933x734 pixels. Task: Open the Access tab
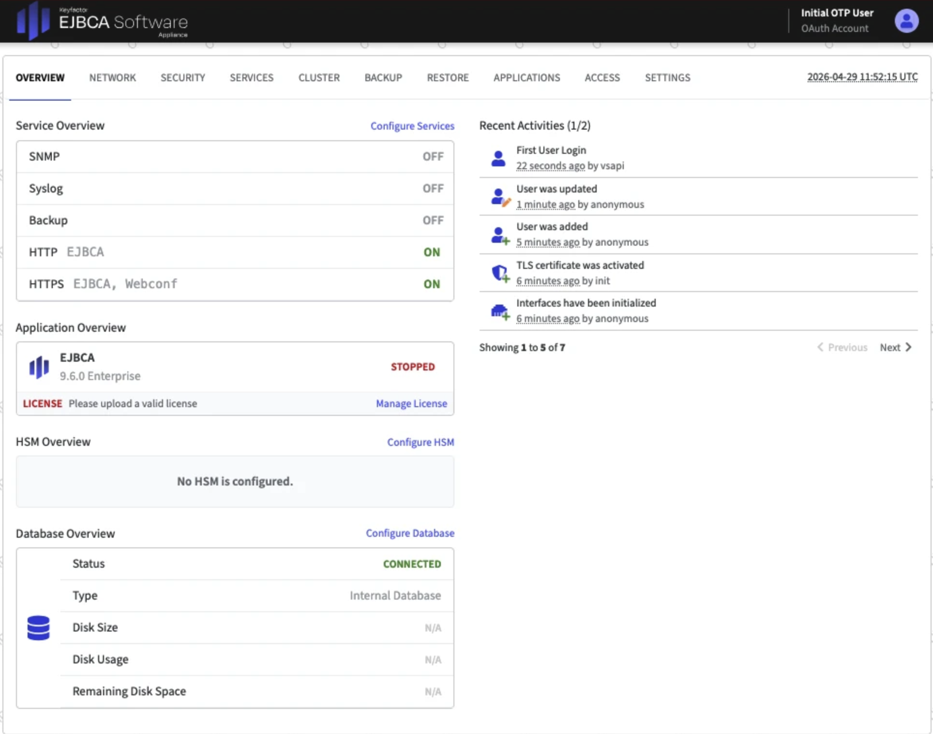click(602, 77)
